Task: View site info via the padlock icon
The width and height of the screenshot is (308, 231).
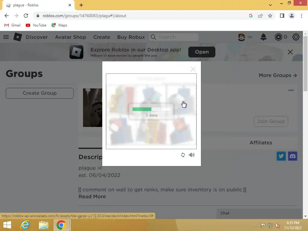Action: [38, 16]
